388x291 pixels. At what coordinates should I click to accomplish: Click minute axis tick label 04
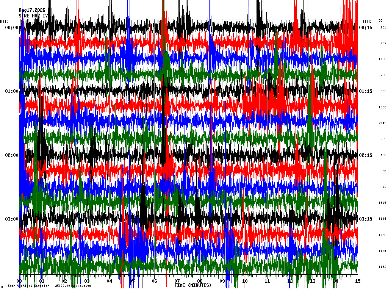click(110, 281)
